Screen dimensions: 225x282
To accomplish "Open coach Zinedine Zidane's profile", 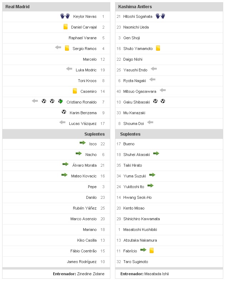I will click(x=91, y=274).
